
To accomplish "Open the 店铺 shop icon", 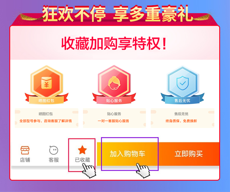I will pos(25,150).
